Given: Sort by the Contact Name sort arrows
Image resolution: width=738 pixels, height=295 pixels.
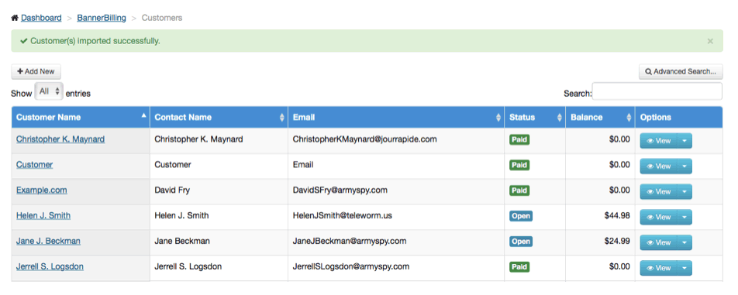Looking at the screenshot, I should (282, 118).
